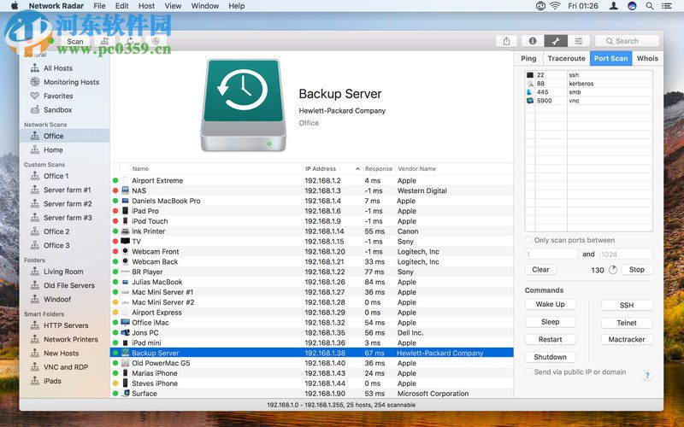Click the SSH command button

click(x=627, y=305)
